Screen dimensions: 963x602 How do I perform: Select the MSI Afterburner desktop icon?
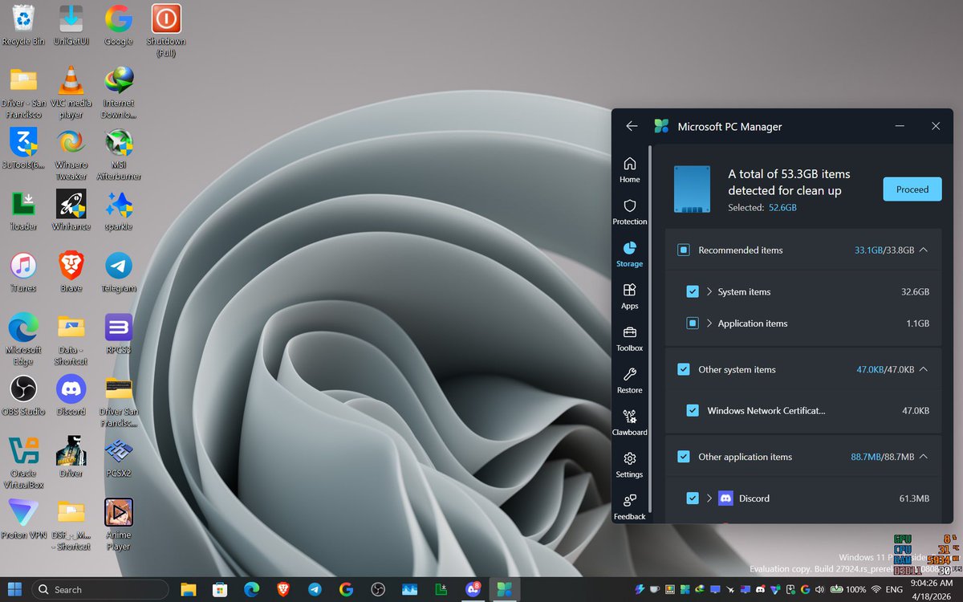119,154
